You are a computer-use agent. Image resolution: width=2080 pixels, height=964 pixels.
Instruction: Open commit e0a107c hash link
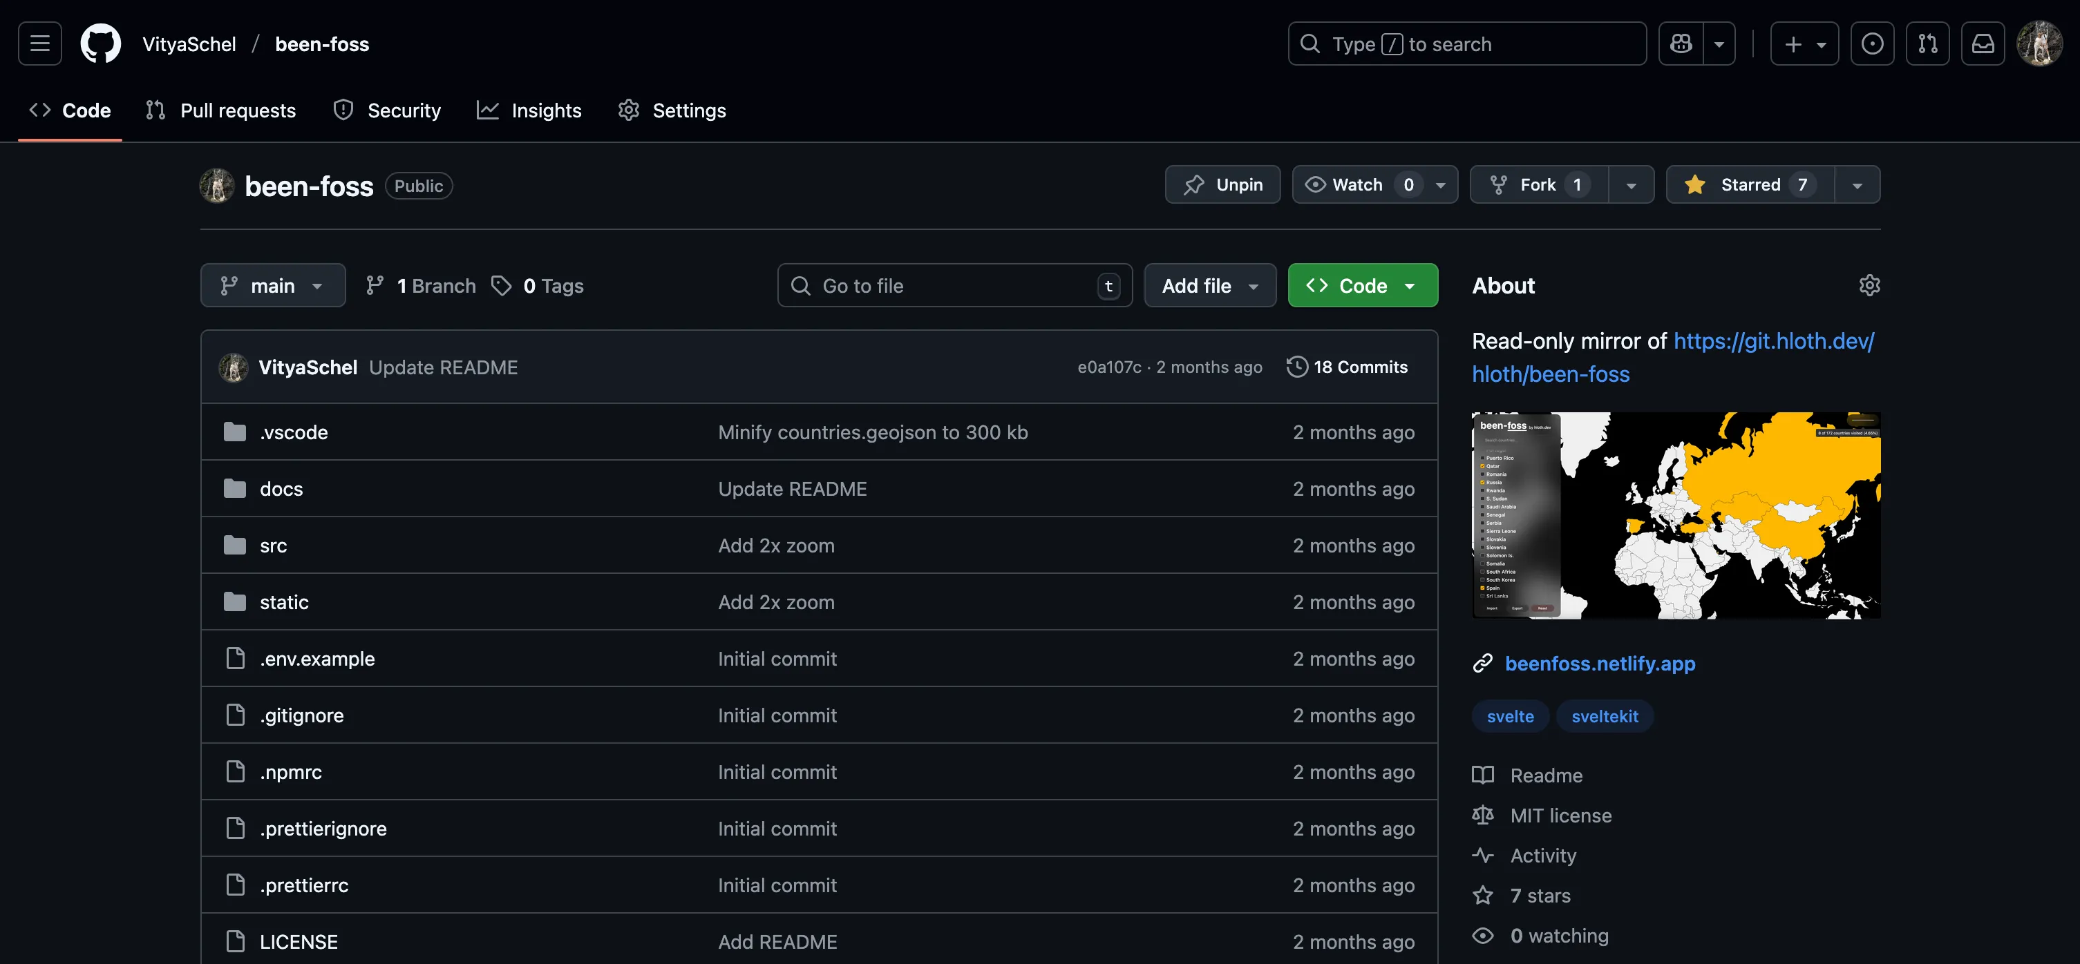click(1109, 367)
